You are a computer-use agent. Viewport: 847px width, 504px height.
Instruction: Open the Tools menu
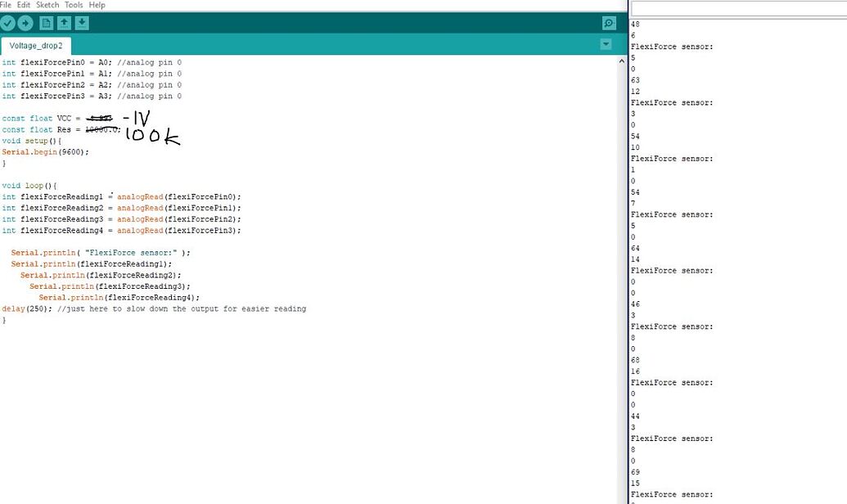click(74, 5)
